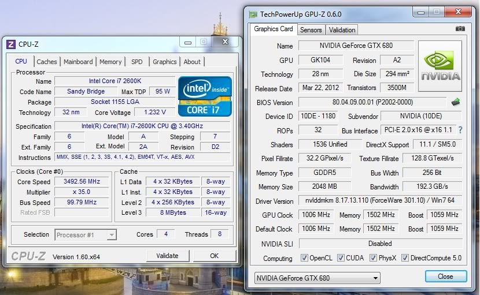This screenshot has width=480, height=295.
Task: Click the Level 3 cache value 8 MBytes
Action: pos(173,213)
